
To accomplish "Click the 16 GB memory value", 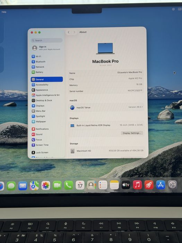I will coord(139,84).
